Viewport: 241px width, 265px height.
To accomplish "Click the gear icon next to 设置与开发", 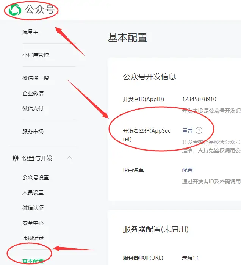I will (x=16, y=158).
